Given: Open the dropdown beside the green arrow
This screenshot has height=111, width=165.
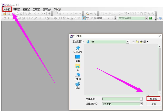Looking at the screenshot, I should coord(153,18).
